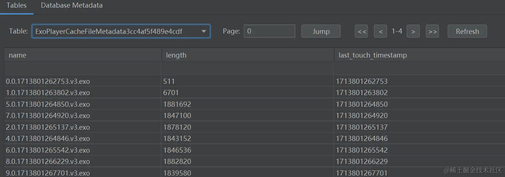Select cell 5.0.1713801264850.v3.exo

coord(83,104)
